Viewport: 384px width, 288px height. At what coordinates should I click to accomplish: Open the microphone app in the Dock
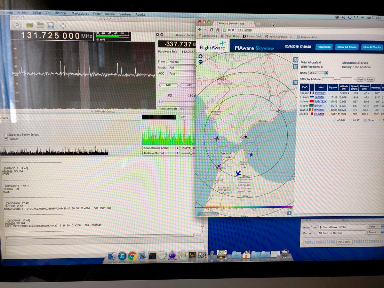pos(212,255)
